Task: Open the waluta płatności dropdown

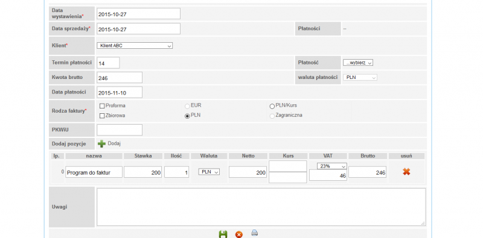Action: click(360, 78)
